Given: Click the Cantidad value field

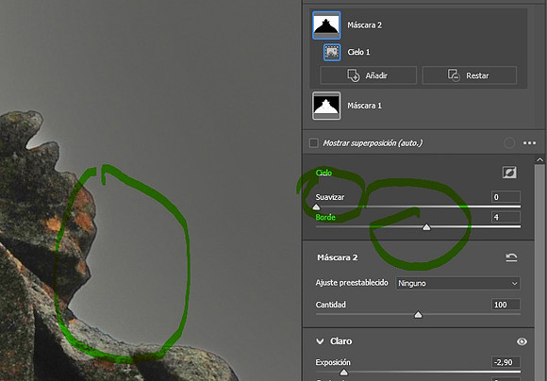Looking at the screenshot, I should click(506, 305).
